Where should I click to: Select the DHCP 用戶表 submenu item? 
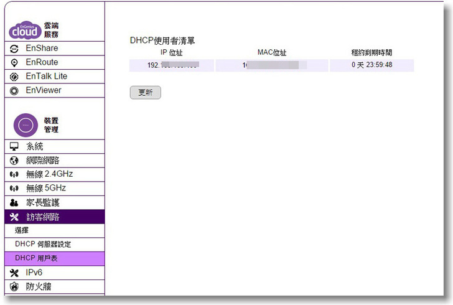point(36,258)
